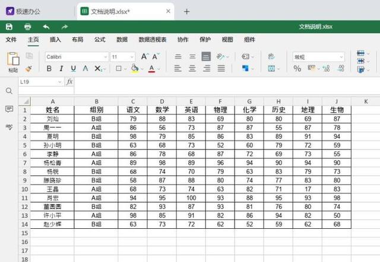Screen dimensions: 380x262
Task: Open the name box L19 dropdown
Action: [x=59, y=82]
